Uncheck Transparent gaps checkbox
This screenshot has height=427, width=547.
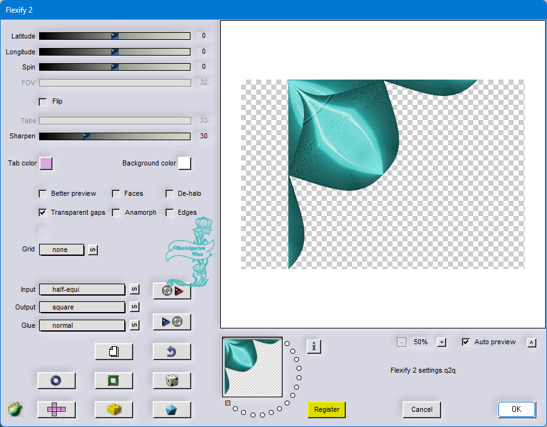42,213
